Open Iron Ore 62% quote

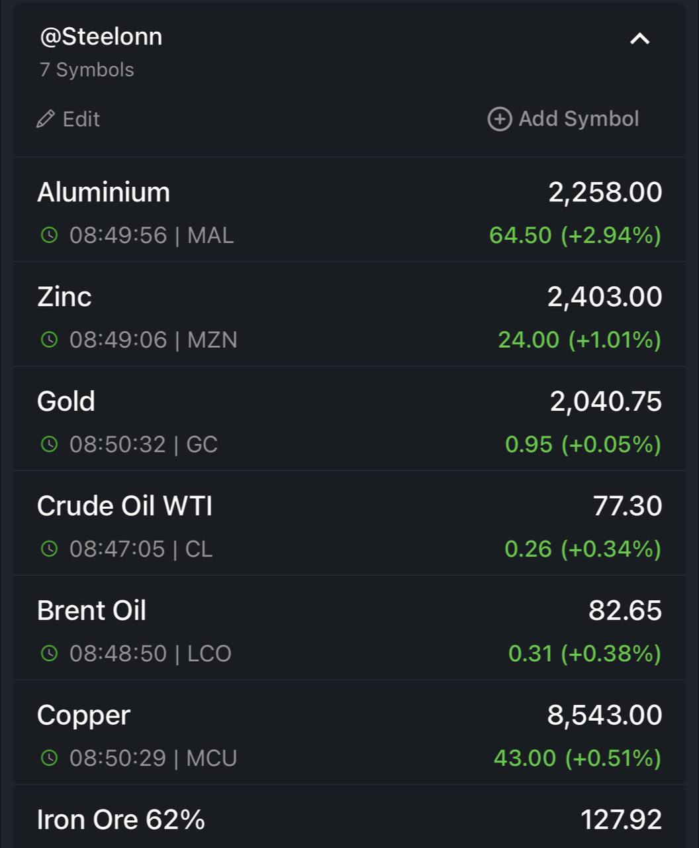tap(349, 817)
